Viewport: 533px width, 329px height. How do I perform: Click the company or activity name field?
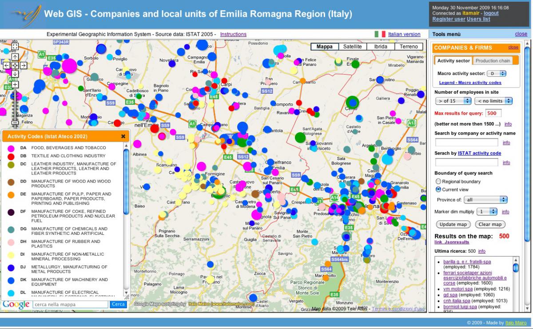click(467, 143)
